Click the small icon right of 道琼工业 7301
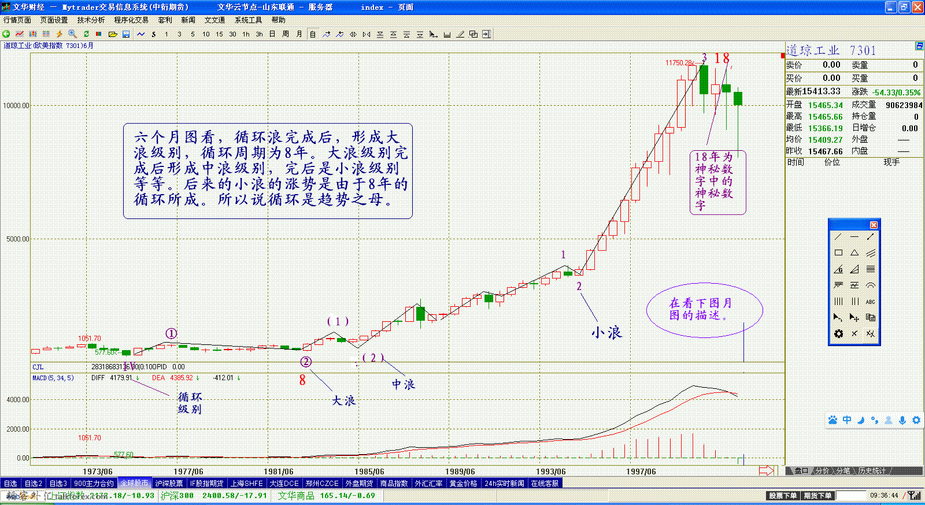The image size is (925, 505). [919, 46]
